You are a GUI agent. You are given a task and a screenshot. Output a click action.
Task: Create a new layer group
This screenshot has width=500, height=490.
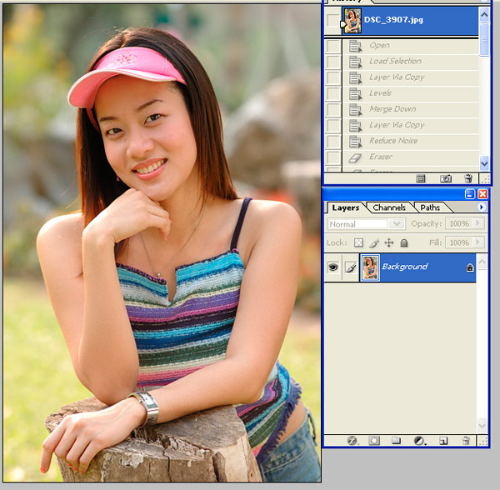coord(396,441)
